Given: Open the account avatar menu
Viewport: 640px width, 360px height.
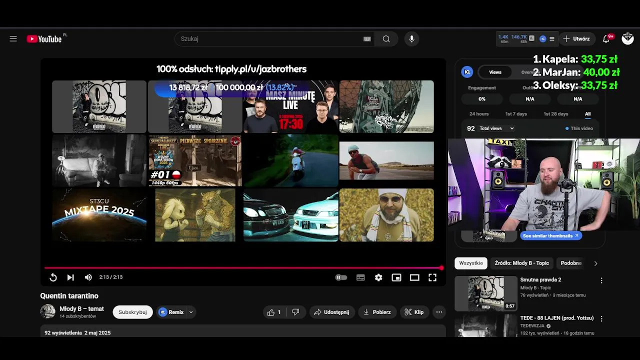Looking at the screenshot, I should coord(627,38).
